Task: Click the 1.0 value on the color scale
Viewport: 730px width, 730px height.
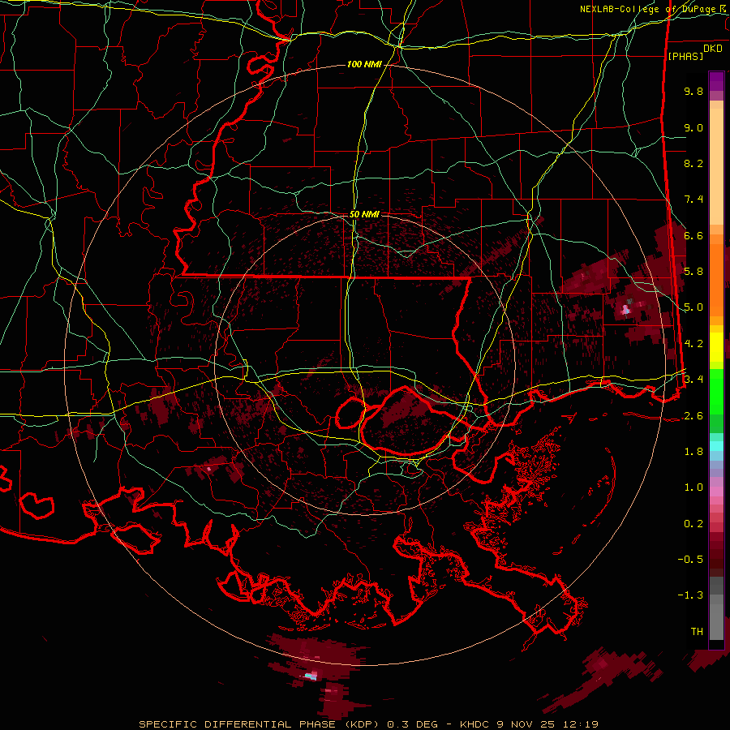Action: 693,487
